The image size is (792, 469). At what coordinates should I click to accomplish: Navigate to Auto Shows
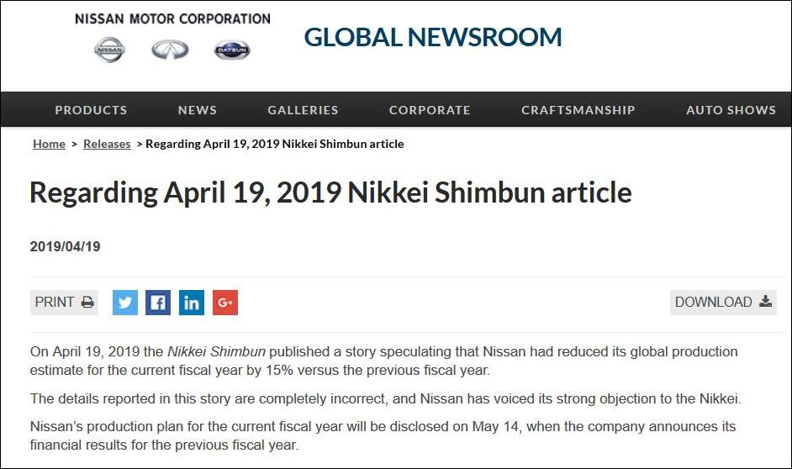coord(731,110)
